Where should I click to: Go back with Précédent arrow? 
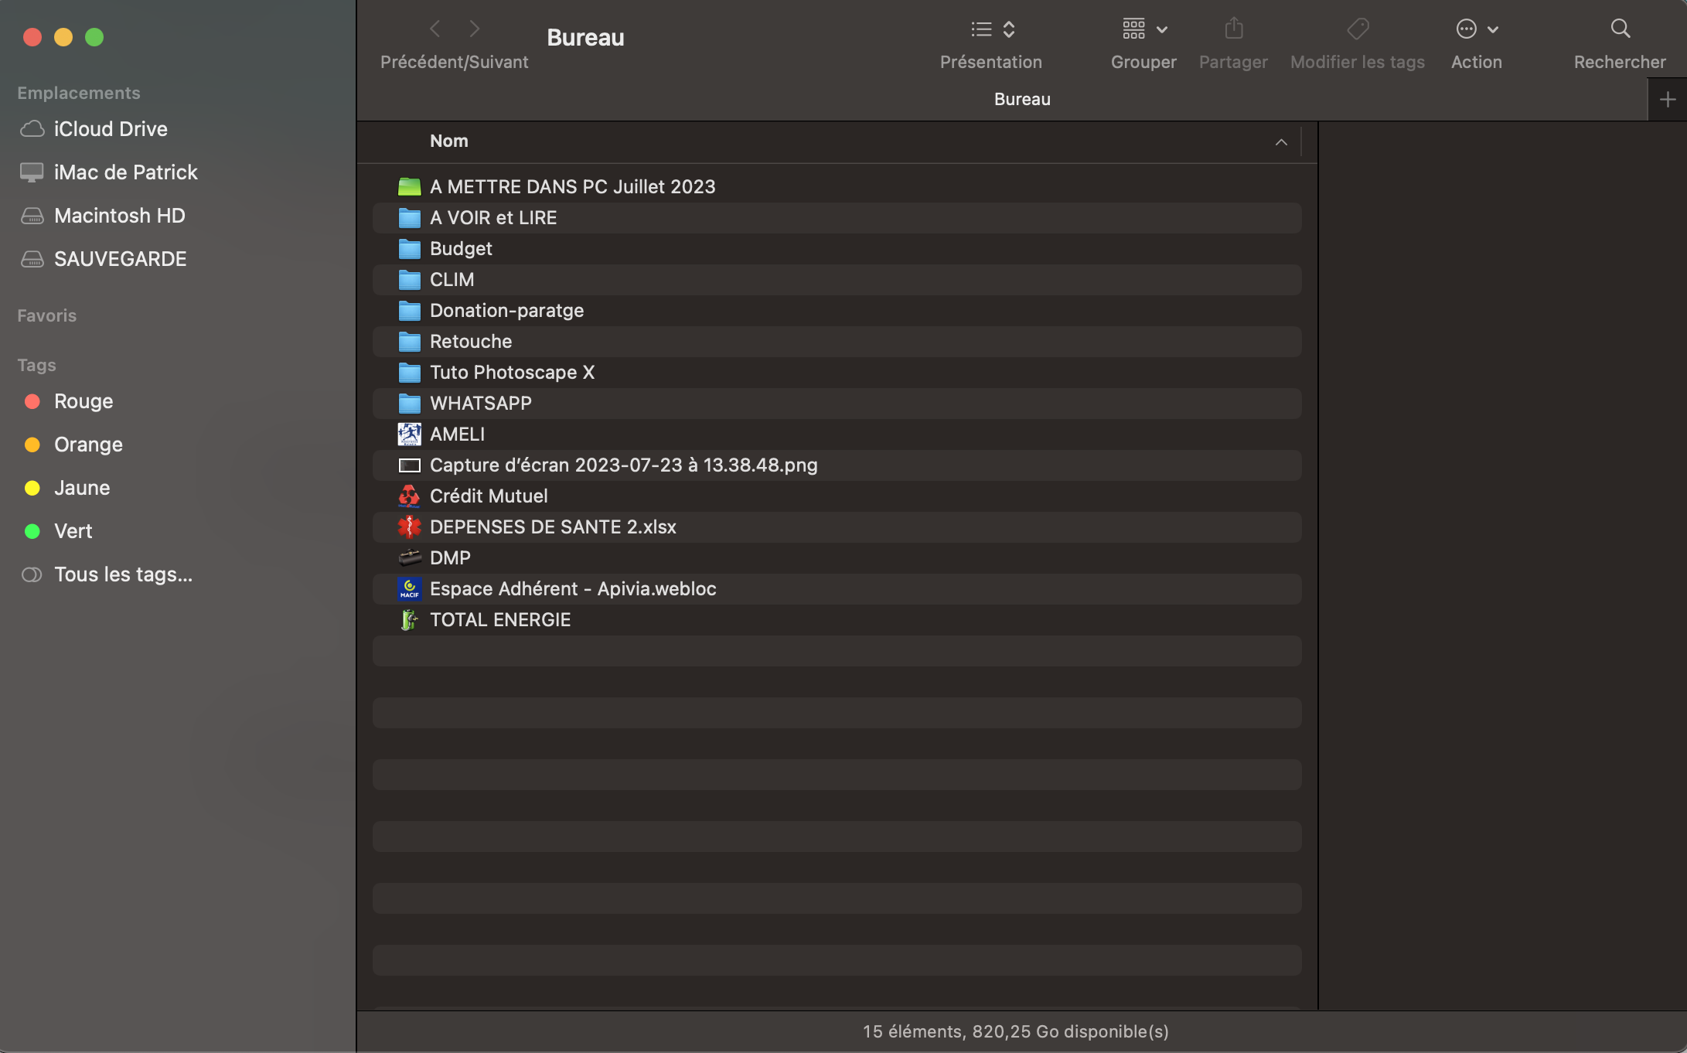435,29
